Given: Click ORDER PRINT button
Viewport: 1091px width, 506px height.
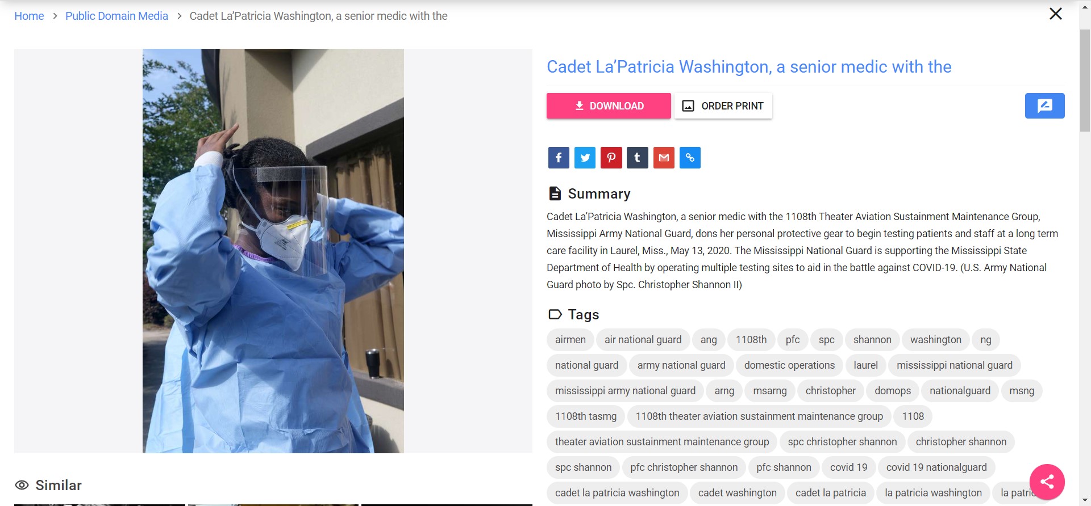Looking at the screenshot, I should [x=723, y=106].
